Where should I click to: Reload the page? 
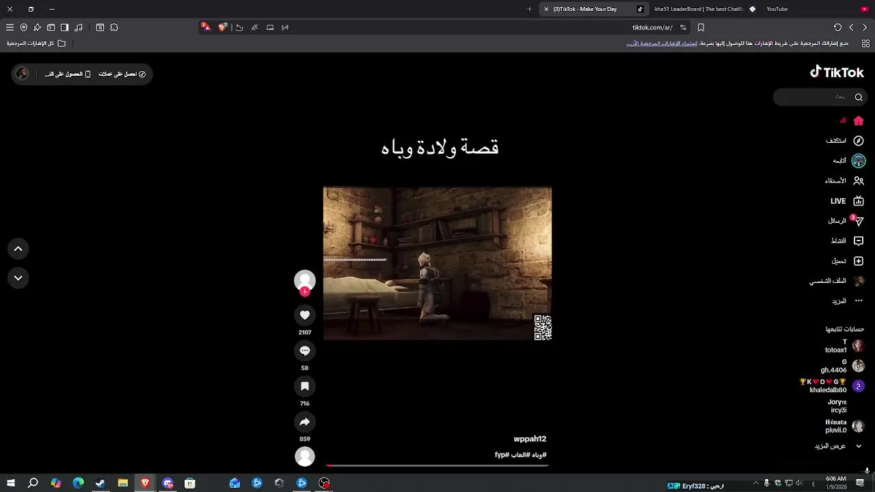click(x=837, y=27)
